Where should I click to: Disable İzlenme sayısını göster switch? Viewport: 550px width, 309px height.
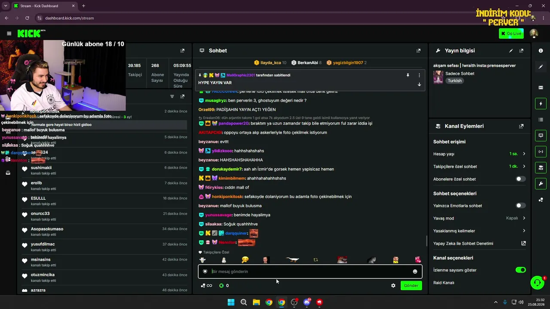point(520,270)
